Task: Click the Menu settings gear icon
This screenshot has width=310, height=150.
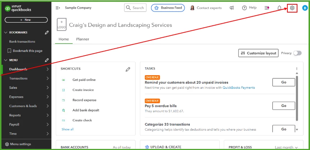Action: click(x=7, y=144)
